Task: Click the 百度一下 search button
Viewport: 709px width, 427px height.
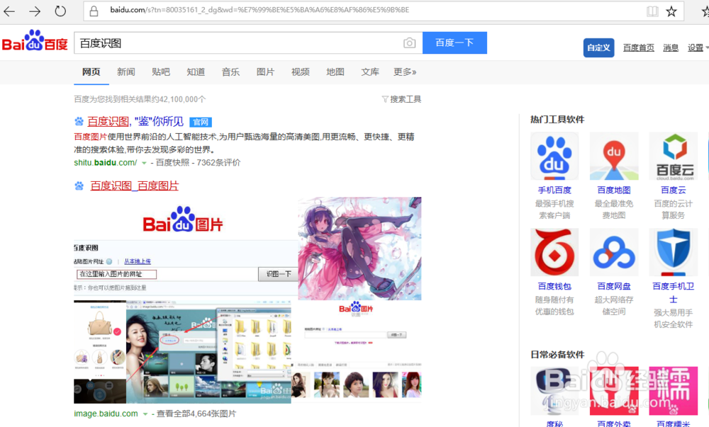Action: click(x=454, y=43)
